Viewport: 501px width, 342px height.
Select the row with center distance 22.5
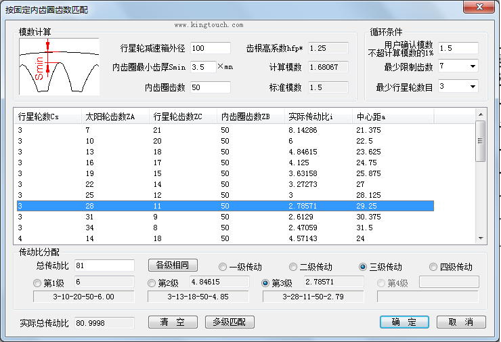click(x=225, y=141)
